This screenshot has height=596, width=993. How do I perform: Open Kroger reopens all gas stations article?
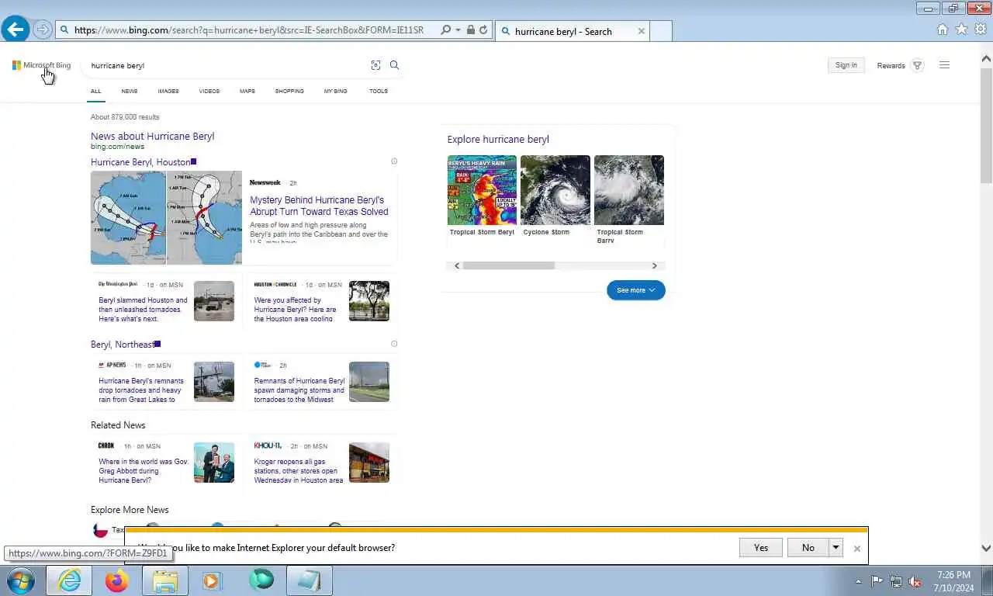[x=298, y=470]
